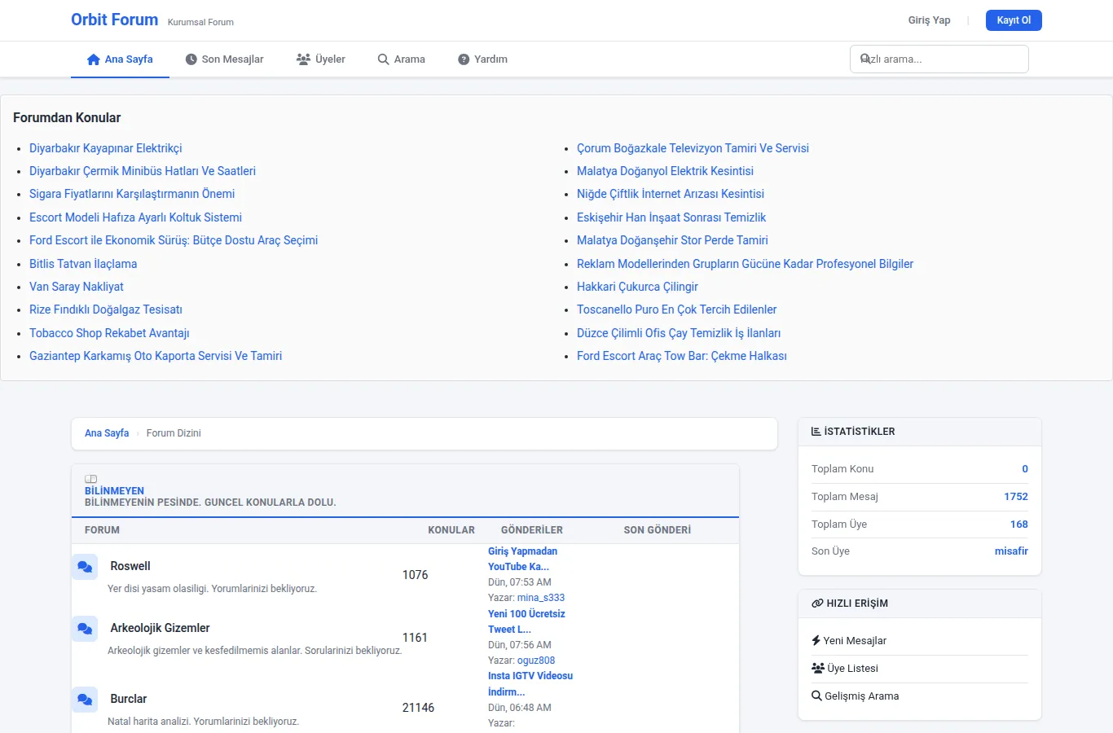
Task: Open the Diyarbakır Kayapınar Elektrikçi topic
Action: (106, 148)
